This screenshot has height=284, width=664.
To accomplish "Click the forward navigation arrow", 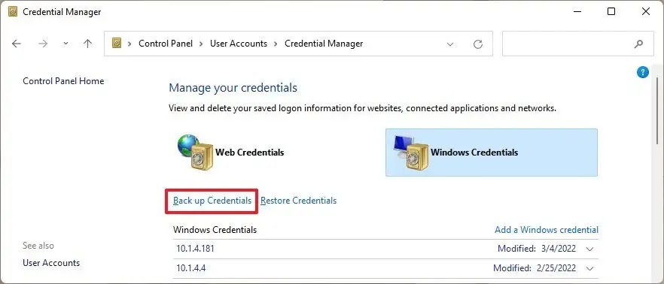I will click(43, 44).
